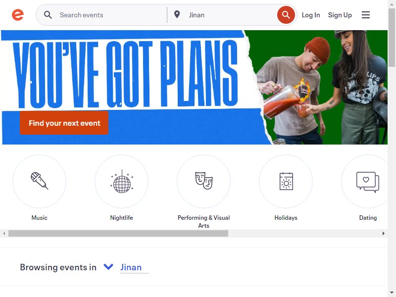
Task: Select the Holidays calendar icon
Action: click(x=286, y=181)
